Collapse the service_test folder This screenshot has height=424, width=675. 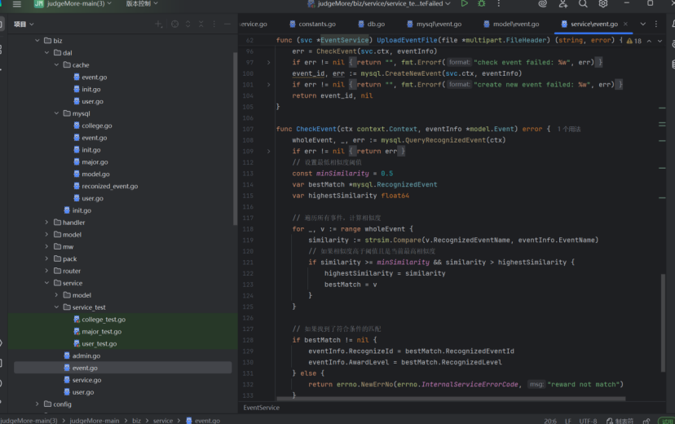click(56, 307)
